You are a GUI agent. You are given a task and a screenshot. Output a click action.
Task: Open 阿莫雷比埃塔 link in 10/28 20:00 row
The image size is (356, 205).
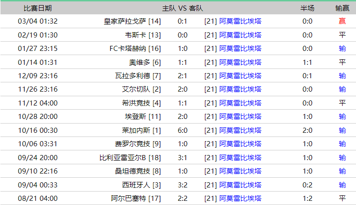tap(240, 117)
